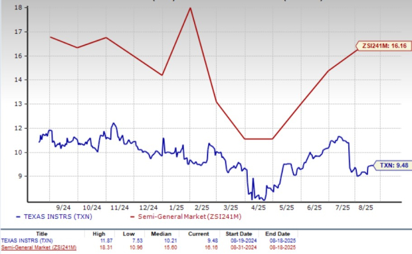Select TXN median value 10.21

click(x=170, y=241)
